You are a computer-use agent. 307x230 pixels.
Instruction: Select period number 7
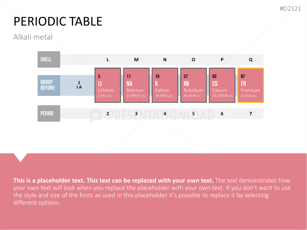(x=250, y=114)
